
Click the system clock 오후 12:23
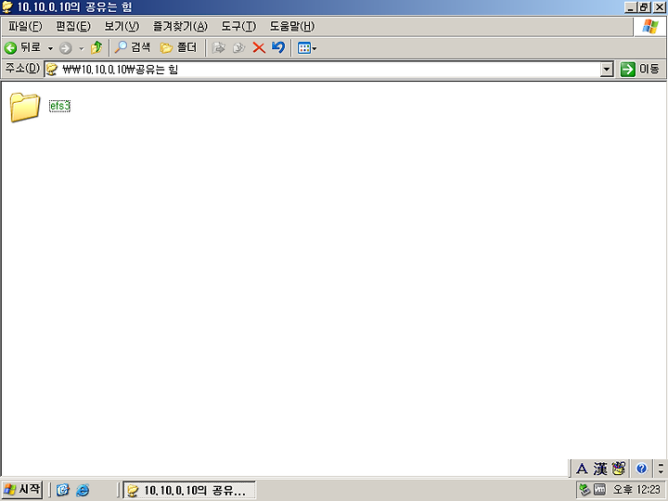click(636, 490)
